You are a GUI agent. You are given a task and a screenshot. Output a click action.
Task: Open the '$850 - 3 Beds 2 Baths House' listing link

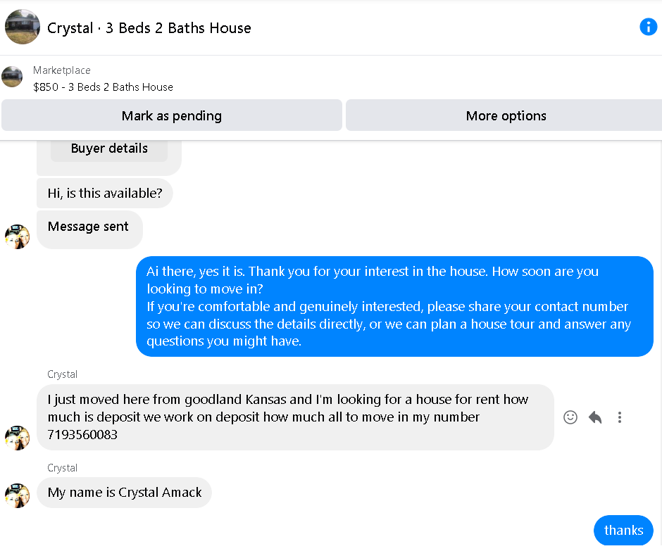103,87
